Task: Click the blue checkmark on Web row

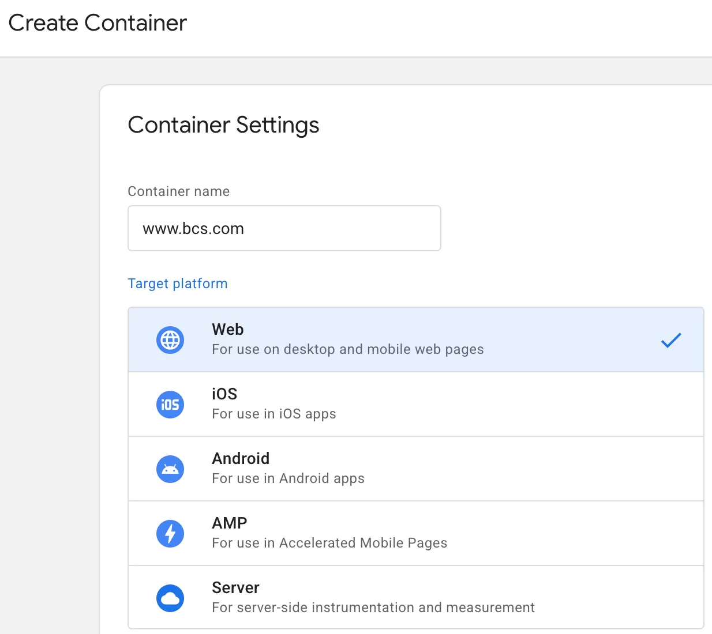Action: pyautogui.click(x=671, y=340)
